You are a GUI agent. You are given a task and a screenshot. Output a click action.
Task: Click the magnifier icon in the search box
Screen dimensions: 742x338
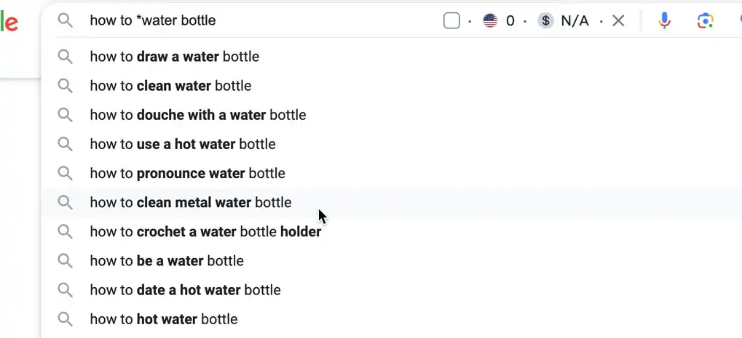(66, 20)
